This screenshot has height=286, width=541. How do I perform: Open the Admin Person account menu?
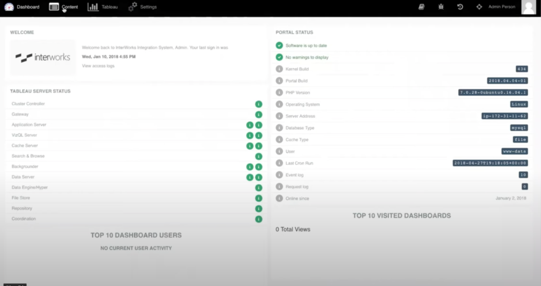502,7
